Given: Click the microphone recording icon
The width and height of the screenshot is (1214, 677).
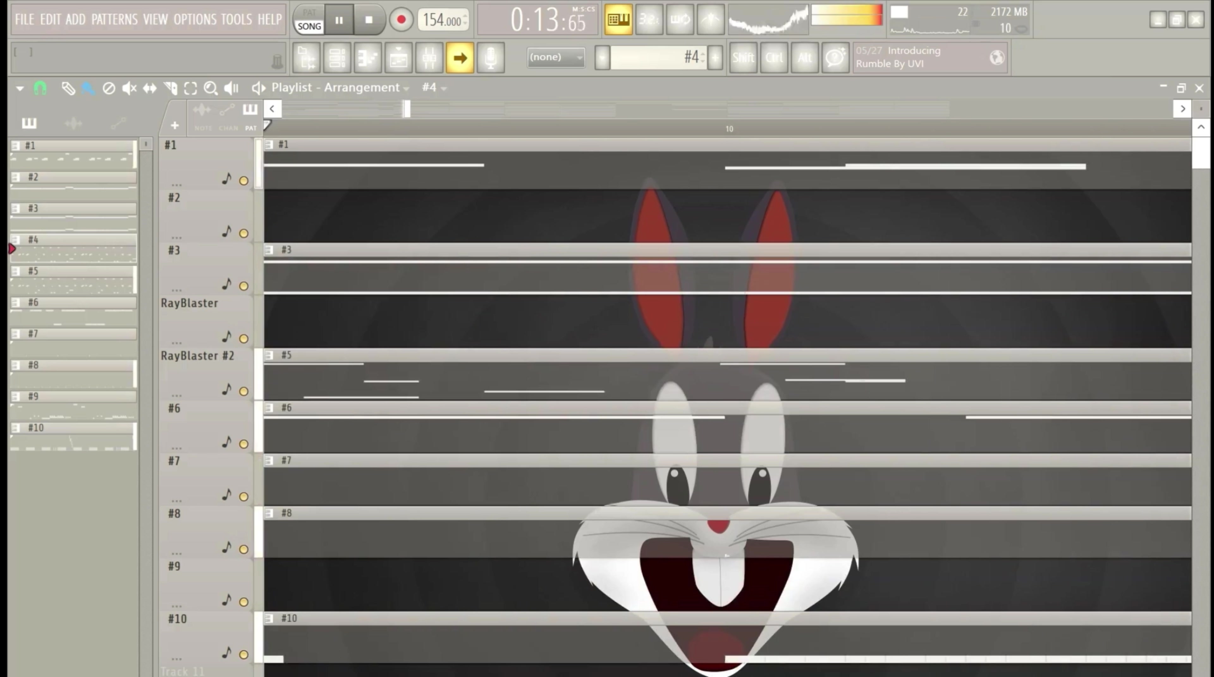Looking at the screenshot, I should tap(491, 57).
